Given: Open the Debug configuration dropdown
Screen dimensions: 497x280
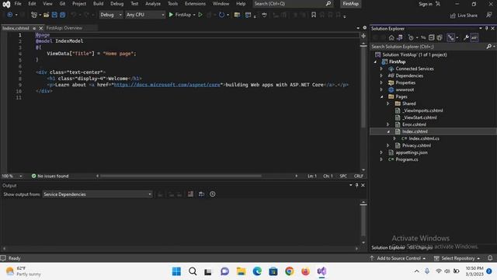Looking at the screenshot, I should click(111, 15).
